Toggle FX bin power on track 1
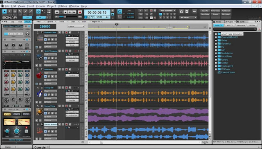The image size is (262, 149). pos(67,36)
